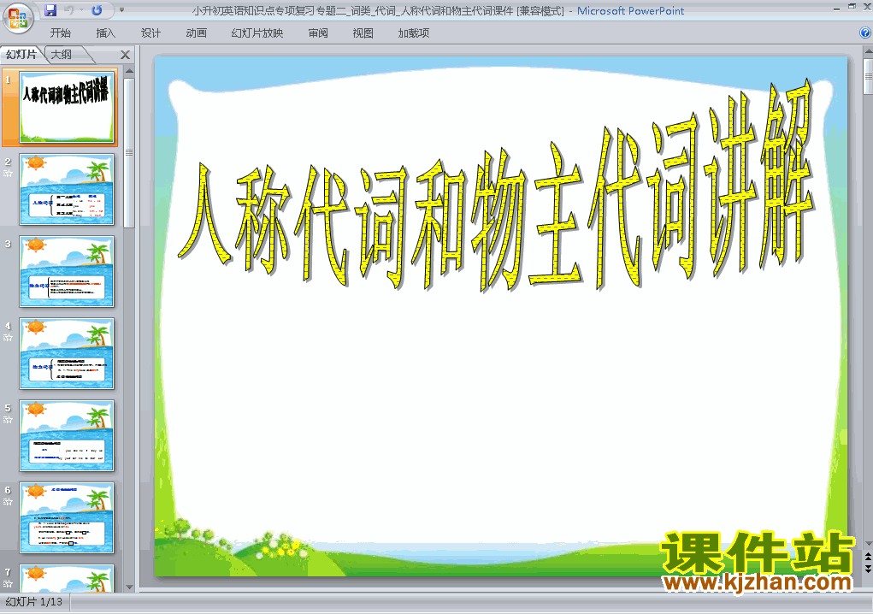Viewport: 873px width, 614px height.
Task: Click animation star icon beside slide 4
Action: 8,337
